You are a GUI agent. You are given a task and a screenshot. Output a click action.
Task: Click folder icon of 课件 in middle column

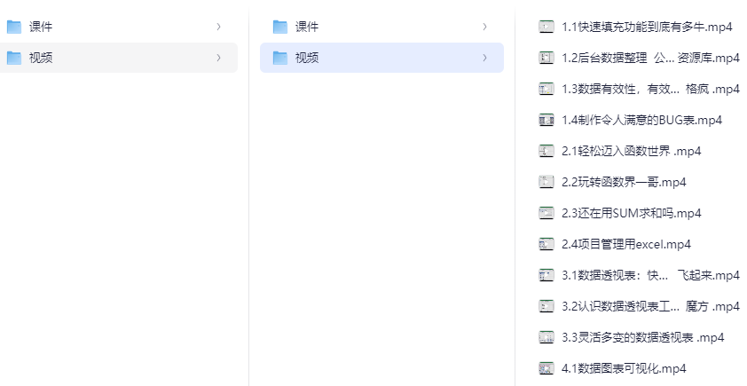(x=280, y=27)
